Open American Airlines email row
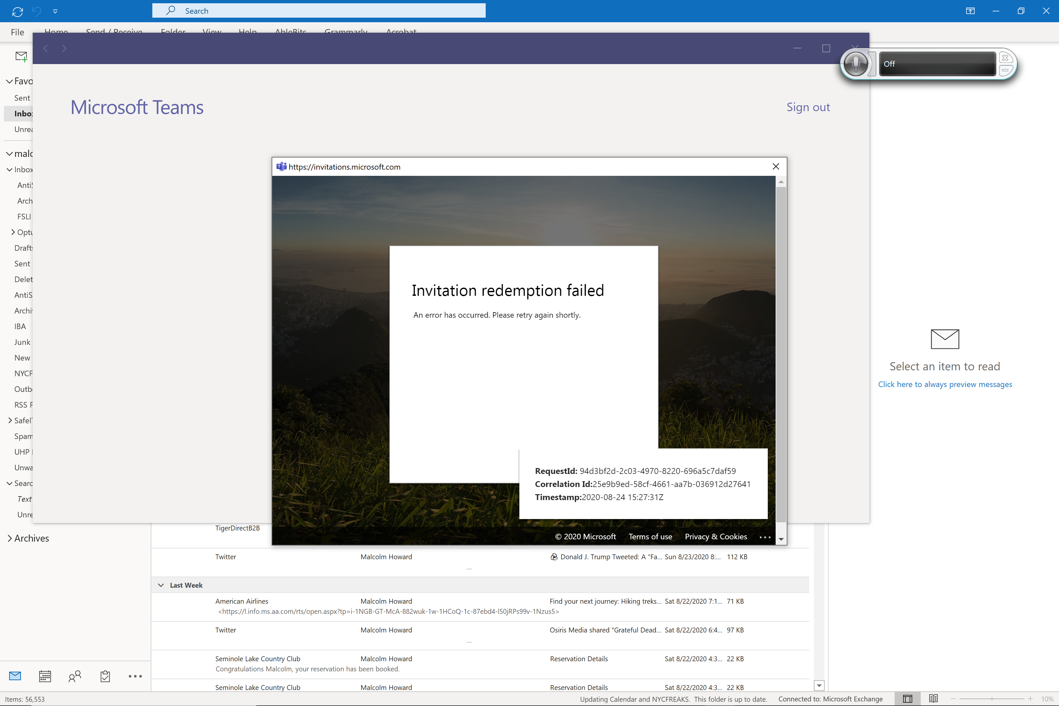1059x706 pixels. tap(480, 607)
